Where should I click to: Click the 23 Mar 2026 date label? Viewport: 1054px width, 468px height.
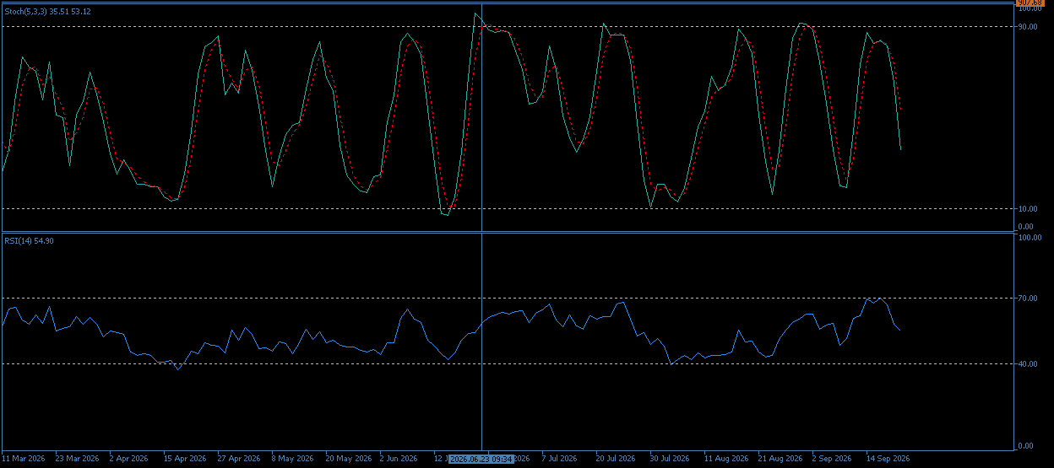[77, 459]
